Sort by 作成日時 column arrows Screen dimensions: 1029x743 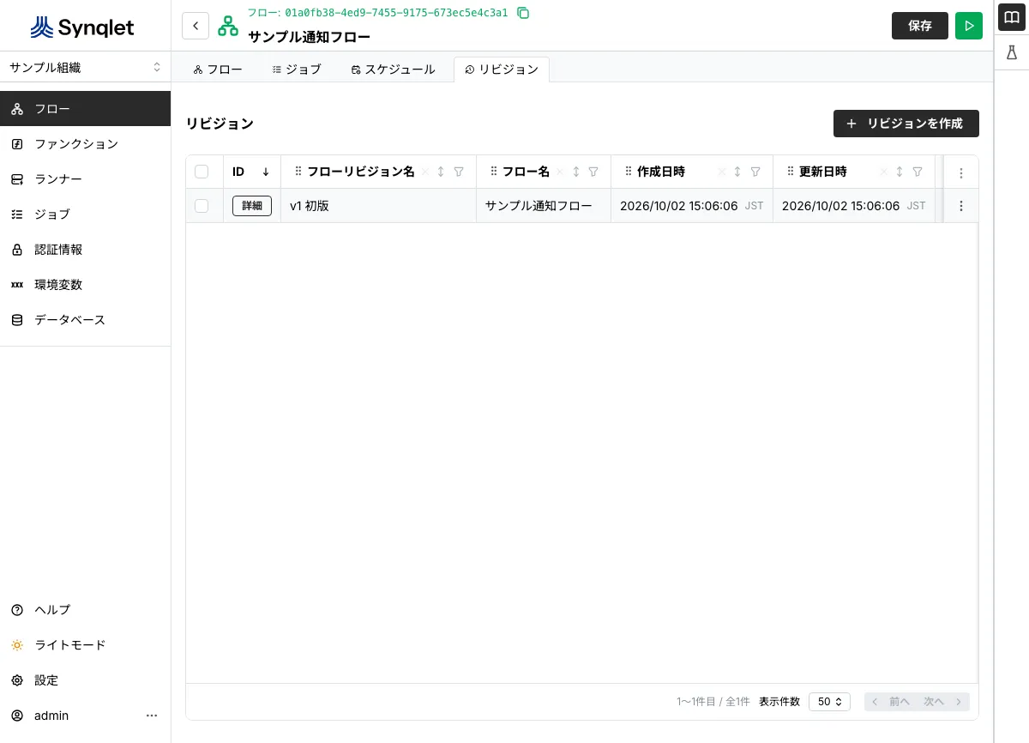737,172
